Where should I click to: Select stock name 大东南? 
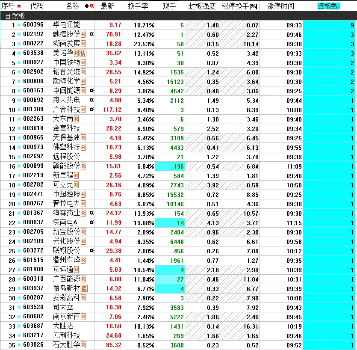tap(63, 119)
